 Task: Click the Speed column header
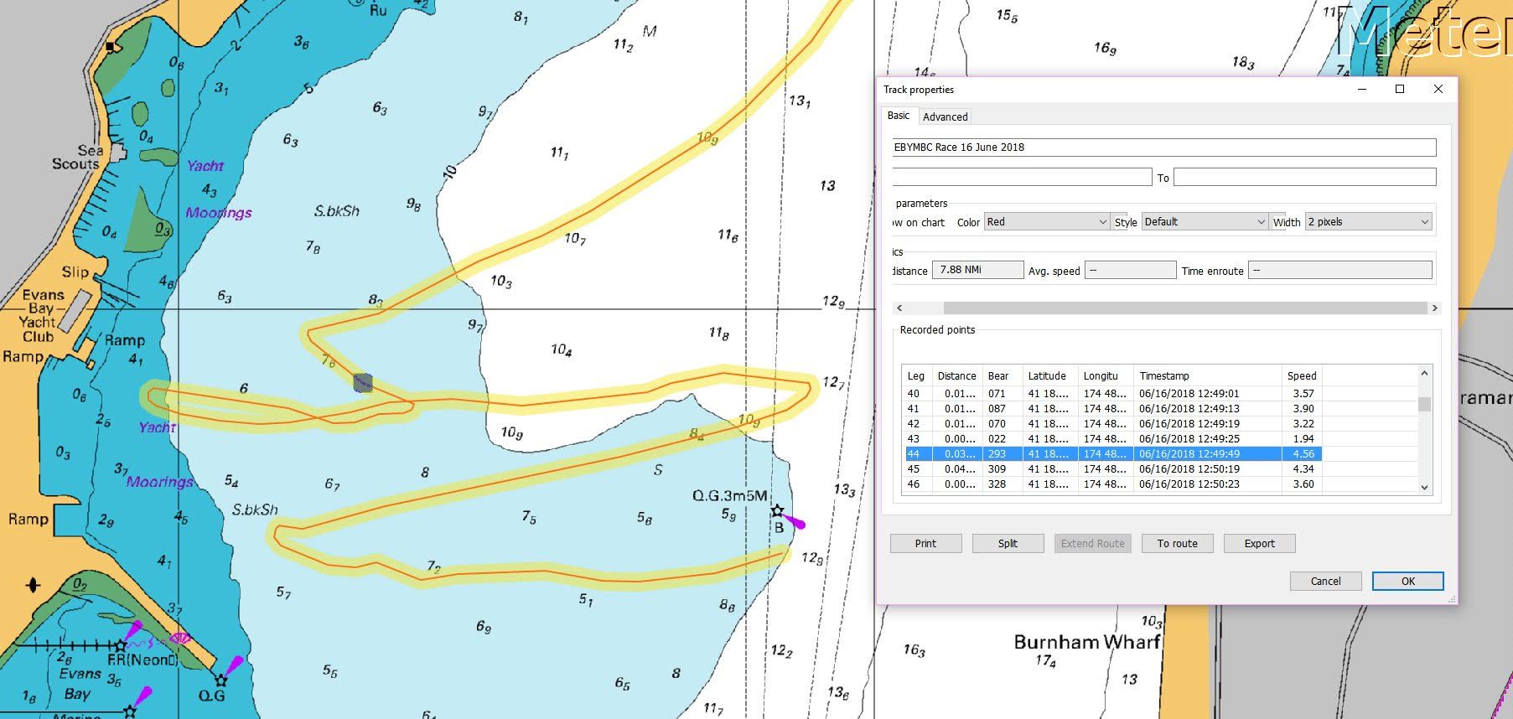pos(1302,376)
